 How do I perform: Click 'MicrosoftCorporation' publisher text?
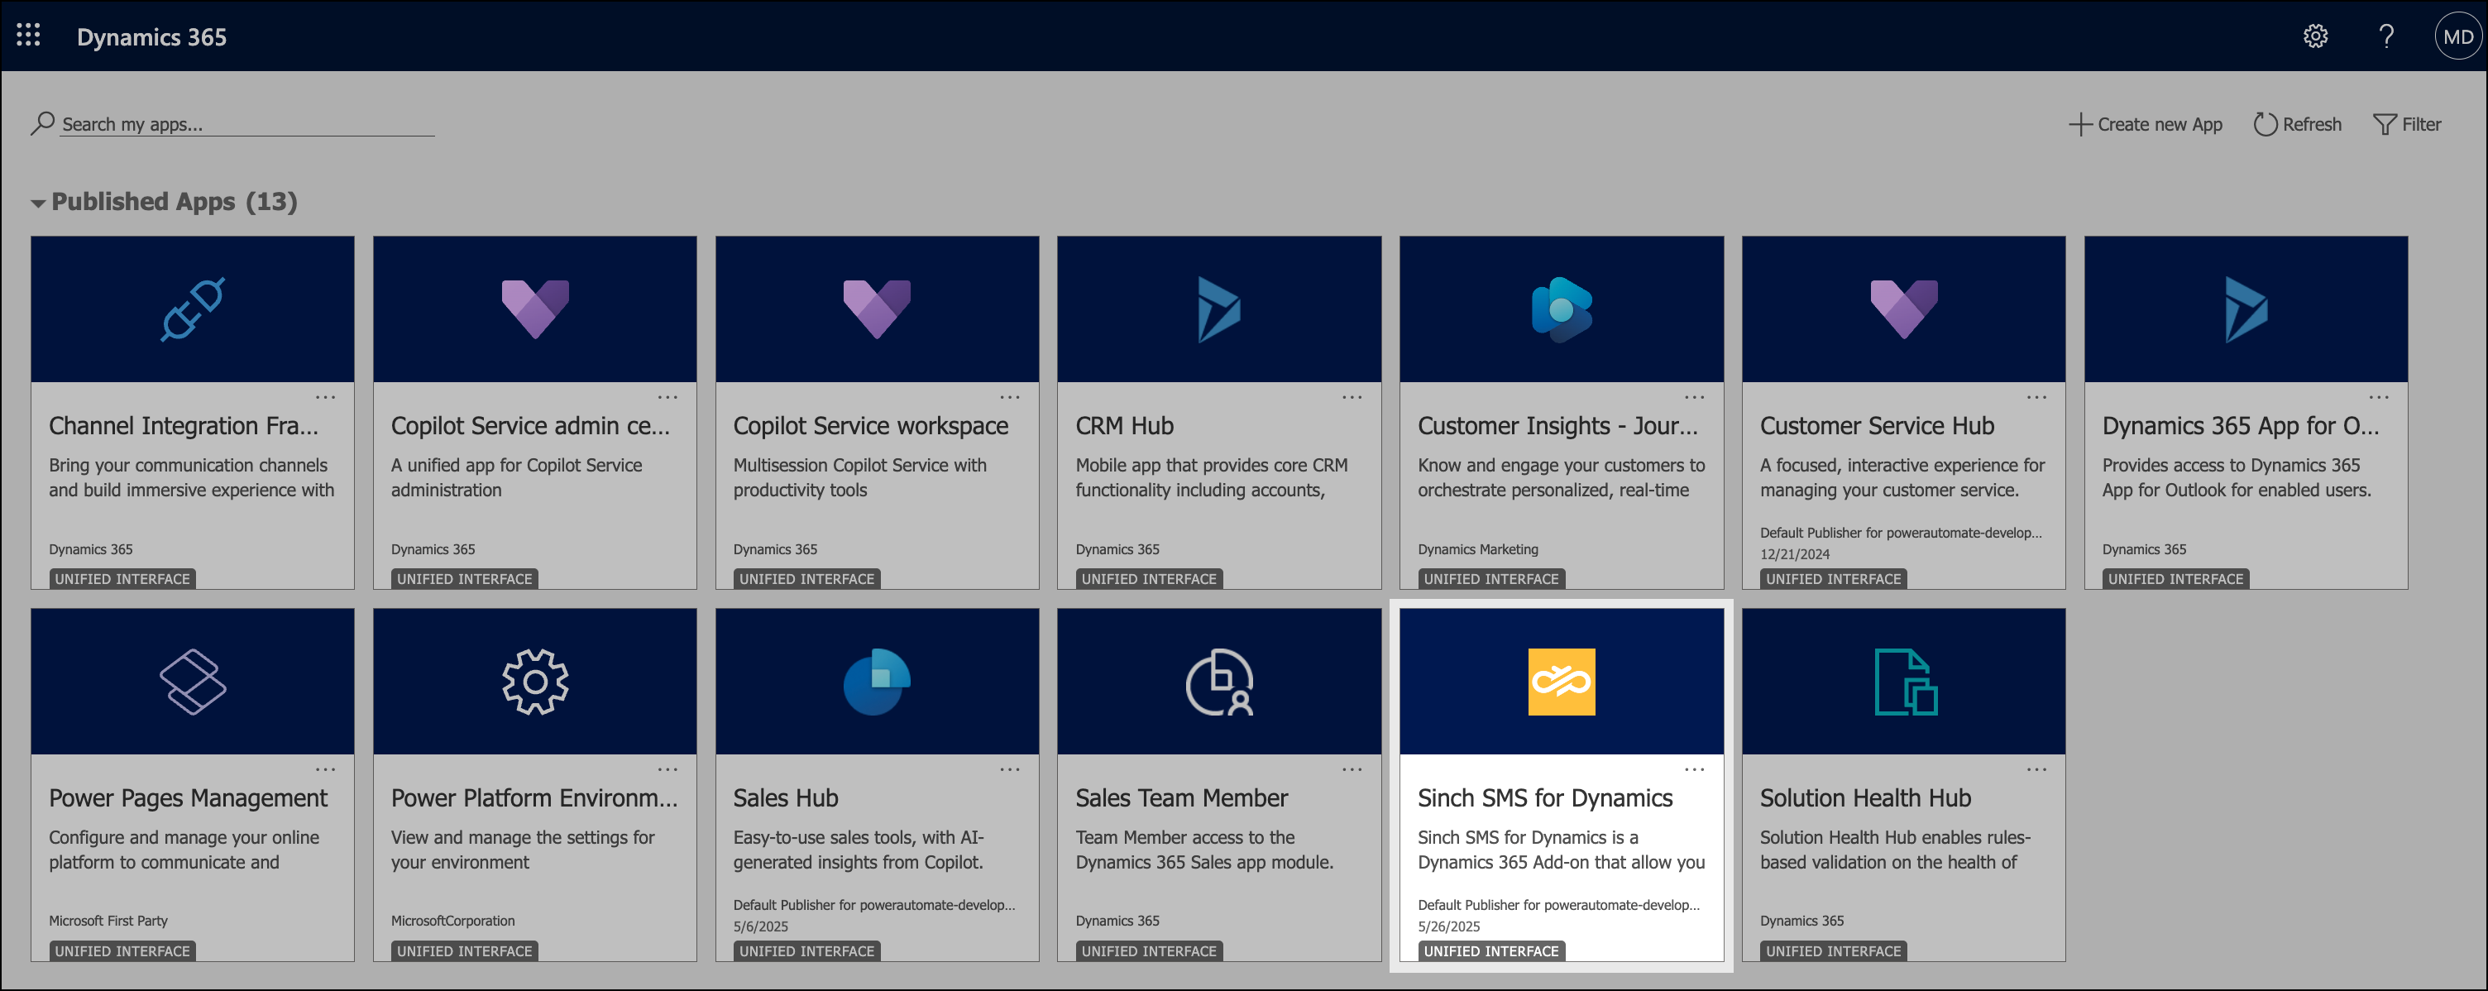click(x=453, y=922)
